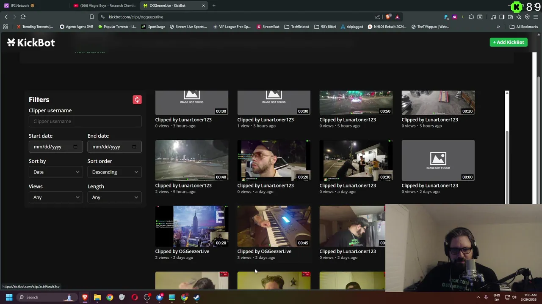Open the volume control in the system tray
The width and height of the screenshot is (542, 304).
[x=514, y=297]
